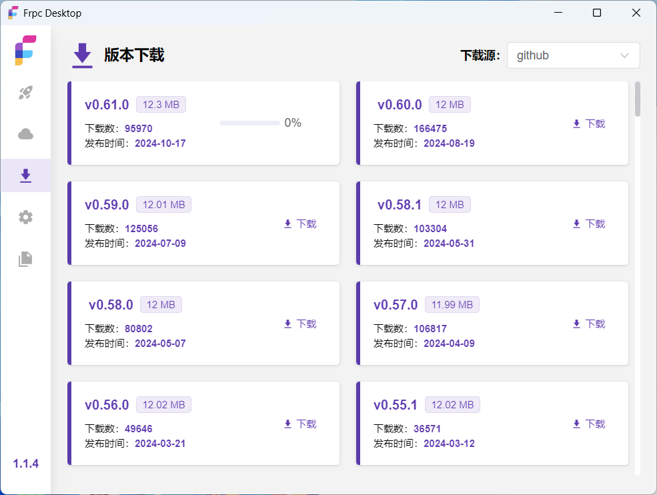The width and height of the screenshot is (657, 495).
Task: Open the logs page document icon
Action: 25,258
